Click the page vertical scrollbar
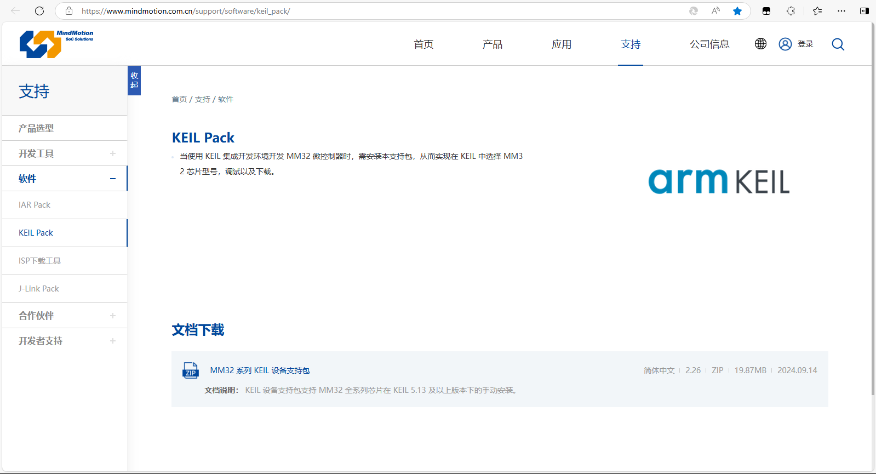876x474 pixels. 873,219
